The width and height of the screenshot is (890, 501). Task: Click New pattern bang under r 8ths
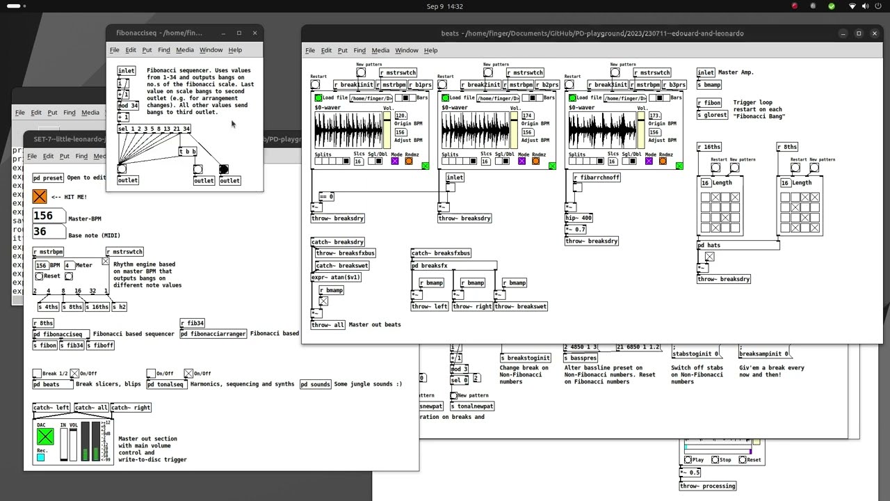814,168
